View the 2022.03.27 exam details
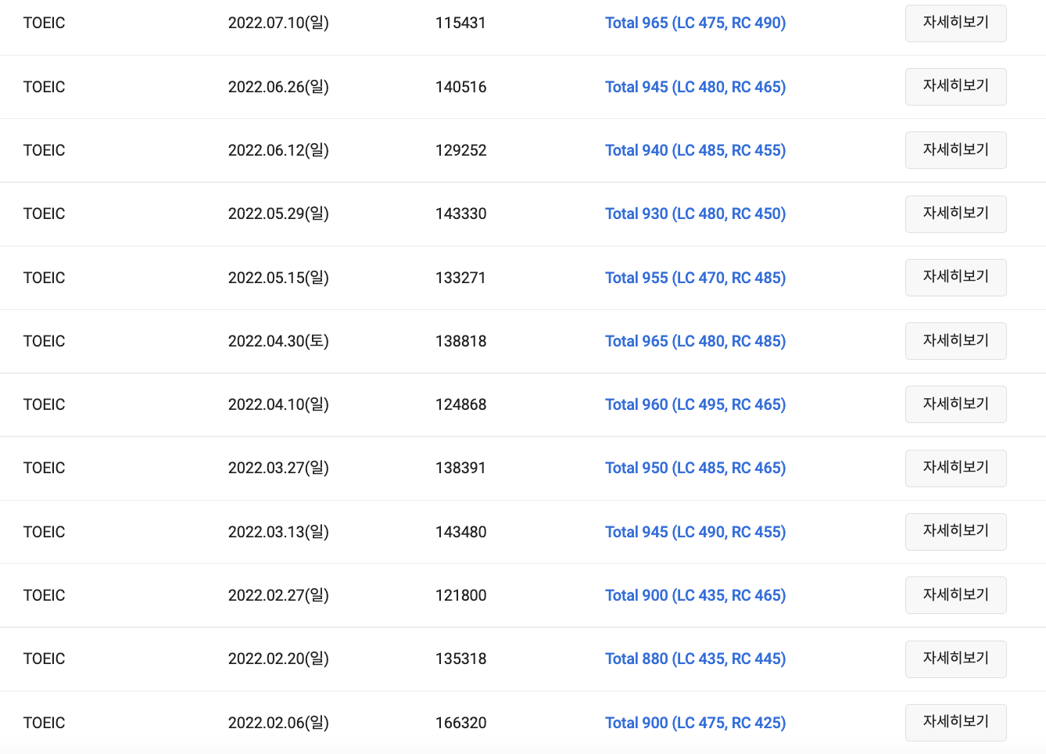 [x=955, y=468]
